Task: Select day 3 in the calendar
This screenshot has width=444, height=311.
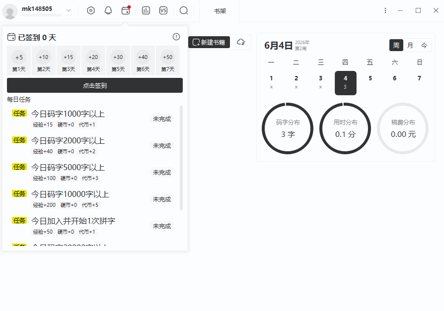Action: pyautogui.click(x=320, y=82)
